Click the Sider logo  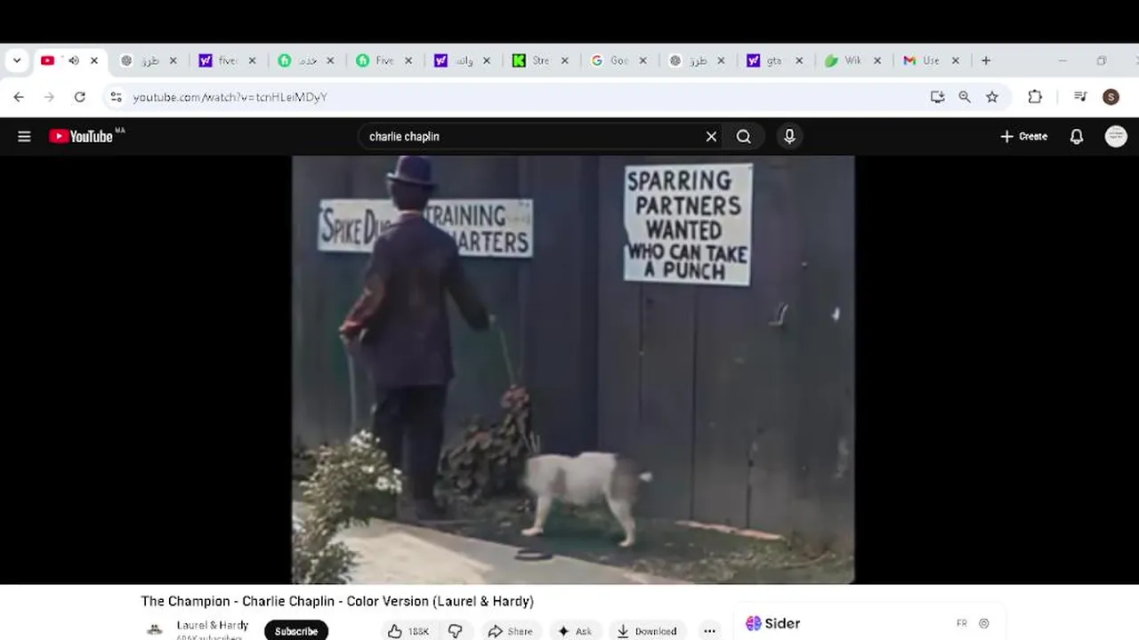point(772,623)
